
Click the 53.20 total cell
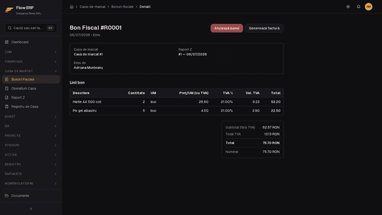tap(276, 102)
